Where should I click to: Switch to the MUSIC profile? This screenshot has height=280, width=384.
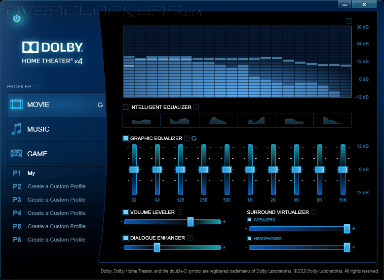click(57, 129)
